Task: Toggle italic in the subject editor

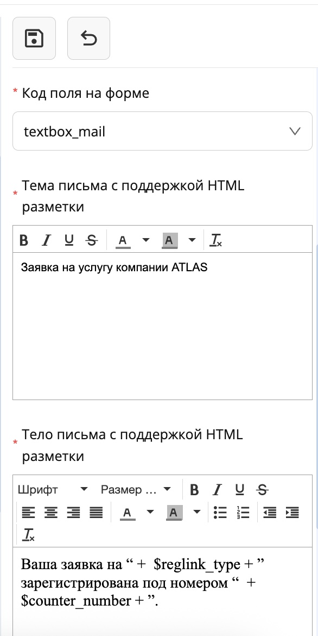Action: tap(46, 239)
